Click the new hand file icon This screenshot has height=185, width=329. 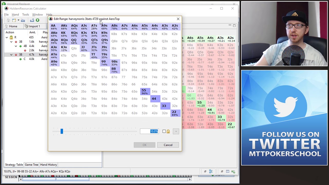pos(14,20)
